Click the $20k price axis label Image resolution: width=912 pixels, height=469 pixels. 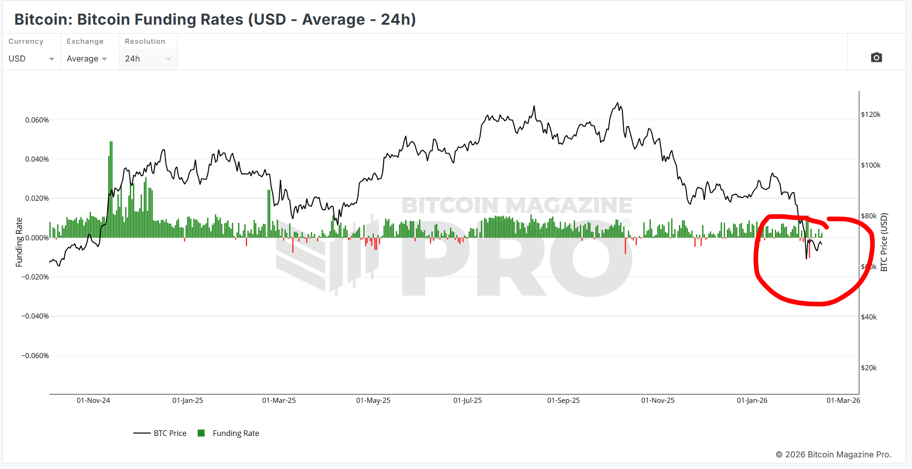click(869, 368)
